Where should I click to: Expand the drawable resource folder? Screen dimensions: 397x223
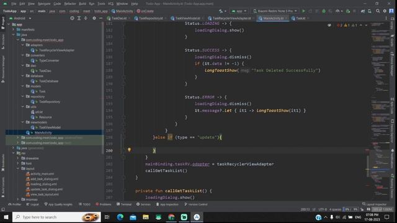18,159
